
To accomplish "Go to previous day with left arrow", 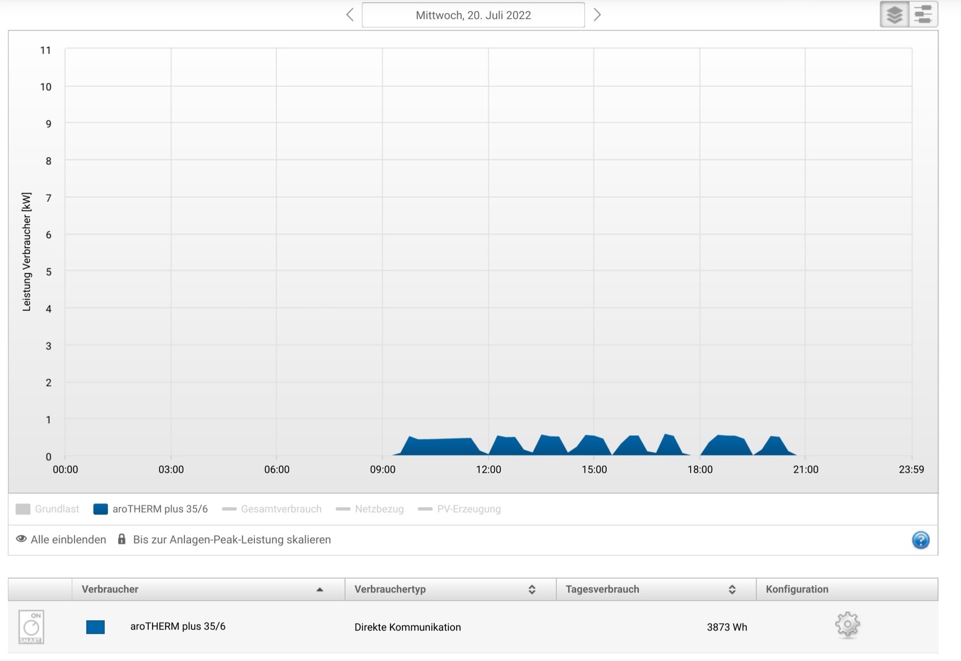I will click(x=350, y=15).
